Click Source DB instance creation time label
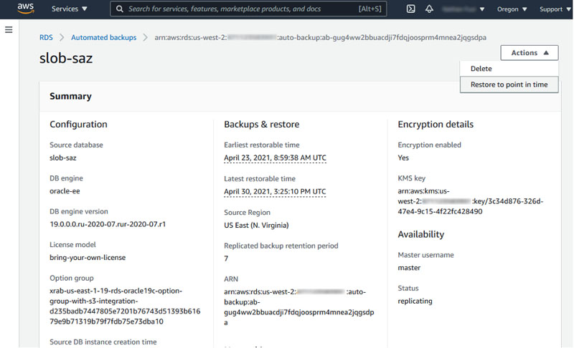Screen dimensions: 574x348 point(103,342)
